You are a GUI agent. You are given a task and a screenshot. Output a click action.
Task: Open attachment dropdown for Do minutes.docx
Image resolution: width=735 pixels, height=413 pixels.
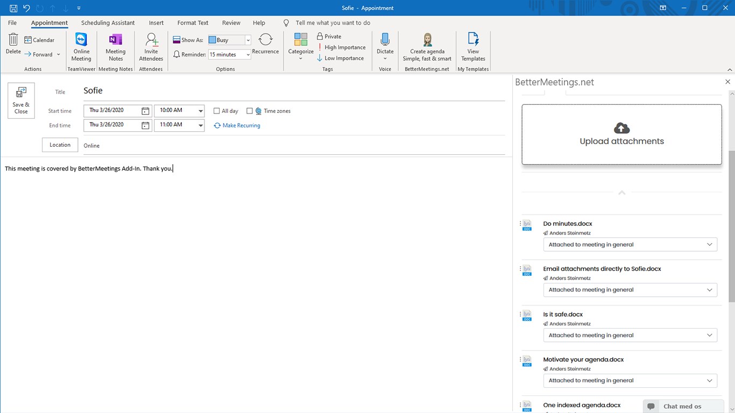[x=630, y=245]
